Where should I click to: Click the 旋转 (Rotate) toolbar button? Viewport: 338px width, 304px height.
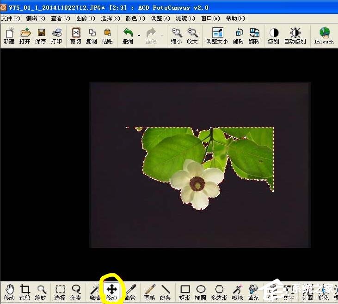[238, 36]
